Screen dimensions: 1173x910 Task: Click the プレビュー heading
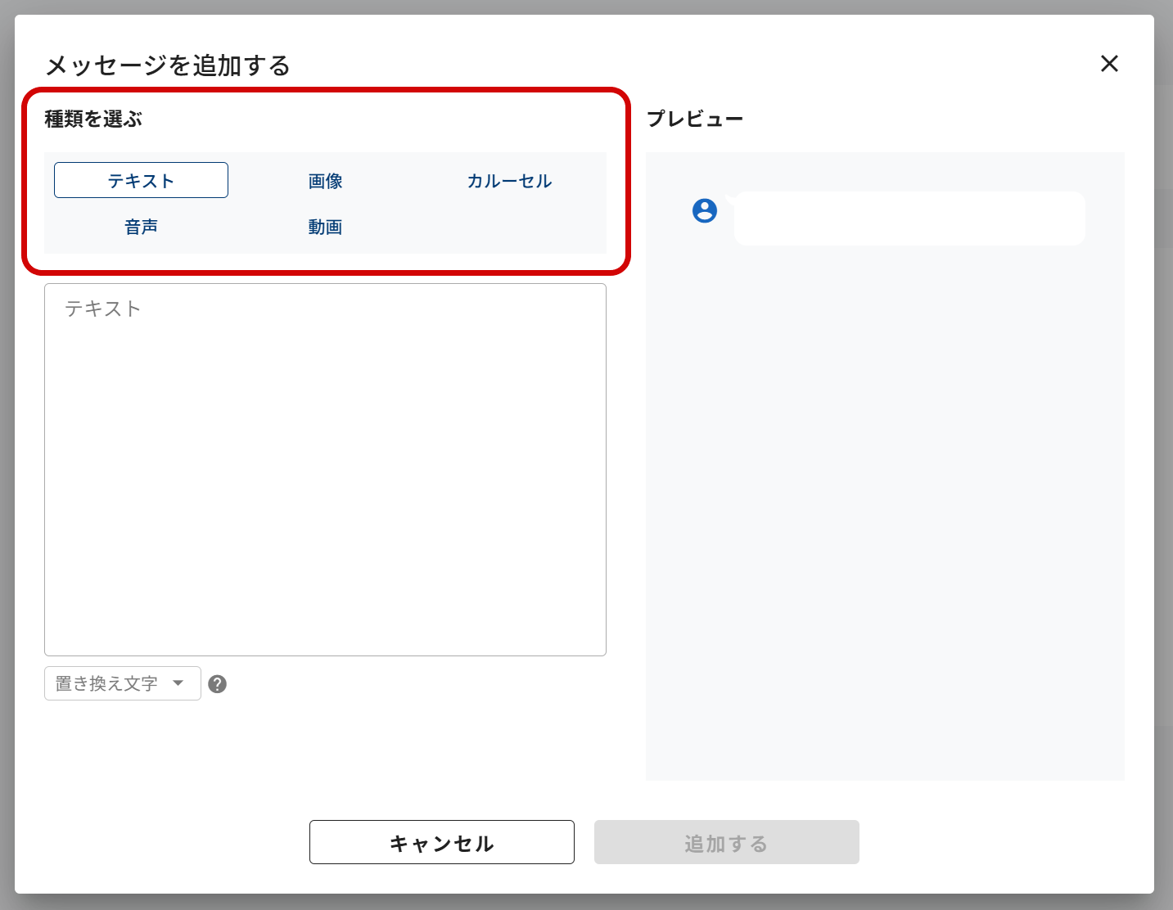pyautogui.click(x=695, y=119)
